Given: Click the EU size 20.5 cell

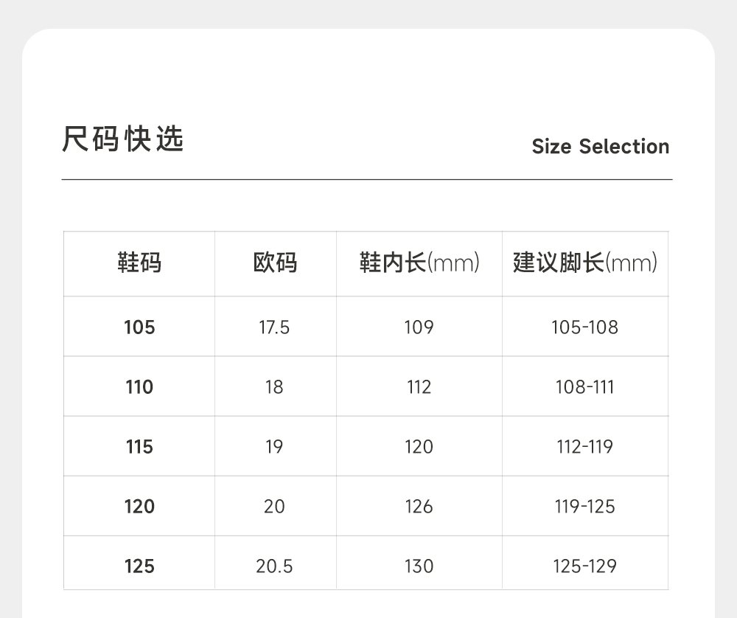Looking at the screenshot, I should tap(274, 566).
